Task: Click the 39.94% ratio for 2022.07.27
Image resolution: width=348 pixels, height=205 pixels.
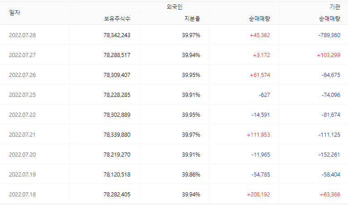Action: tap(191, 55)
